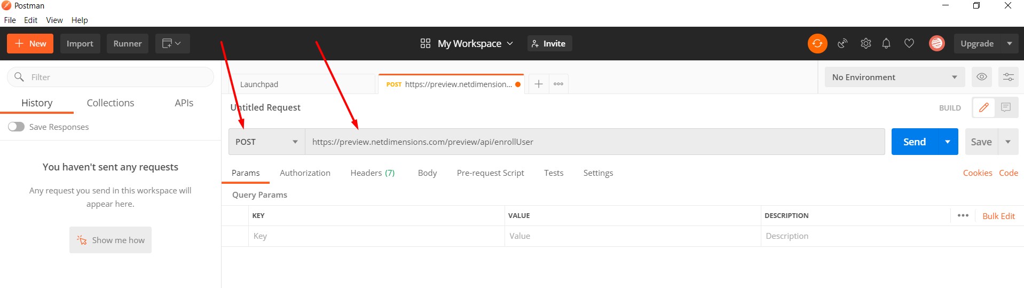Click the query param Description field
Viewport: 1024px width, 288px height.
coord(892,236)
